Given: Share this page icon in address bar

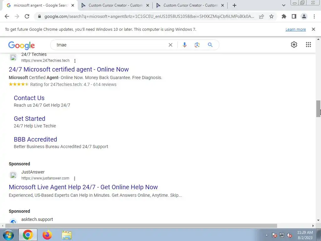Looking at the screenshot, I should [x=261, y=16].
